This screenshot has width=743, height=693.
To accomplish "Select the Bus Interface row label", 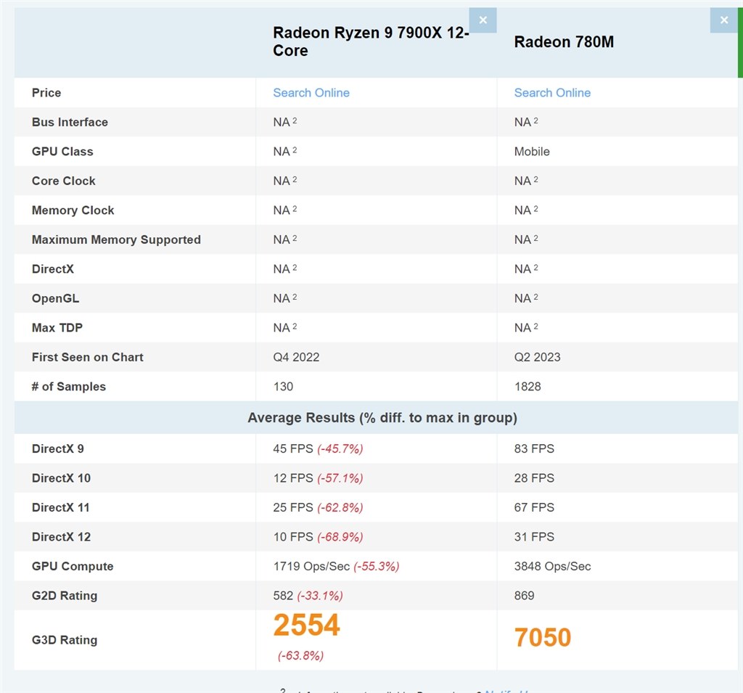I will [70, 123].
